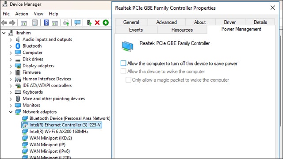Expand the Display adapters node

pyautogui.click(x=11, y=66)
